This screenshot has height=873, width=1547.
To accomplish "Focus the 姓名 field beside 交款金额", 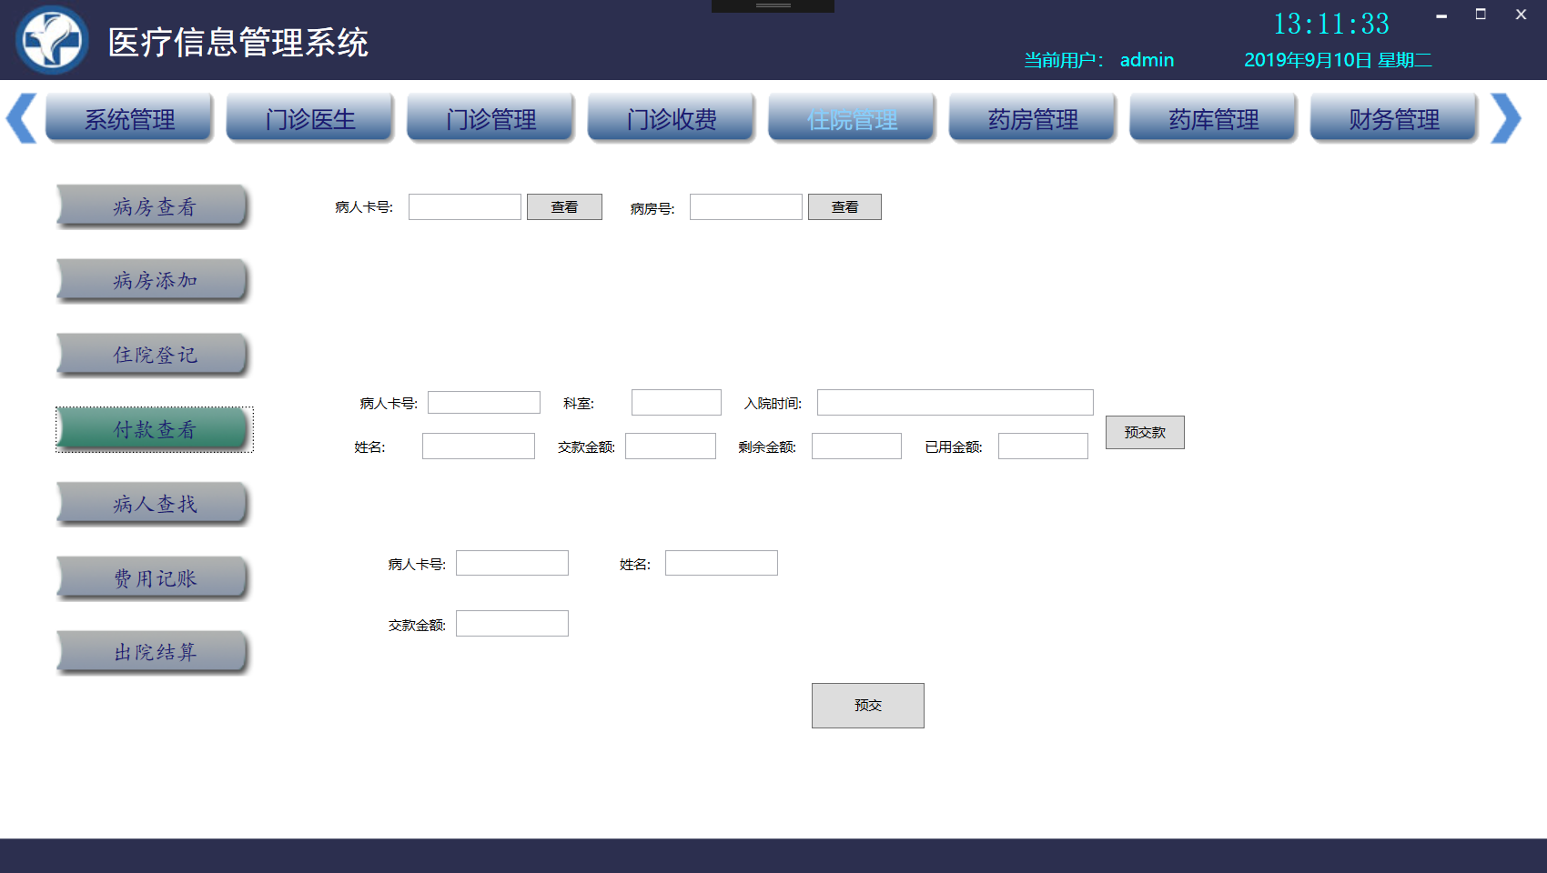I will coord(478,446).
